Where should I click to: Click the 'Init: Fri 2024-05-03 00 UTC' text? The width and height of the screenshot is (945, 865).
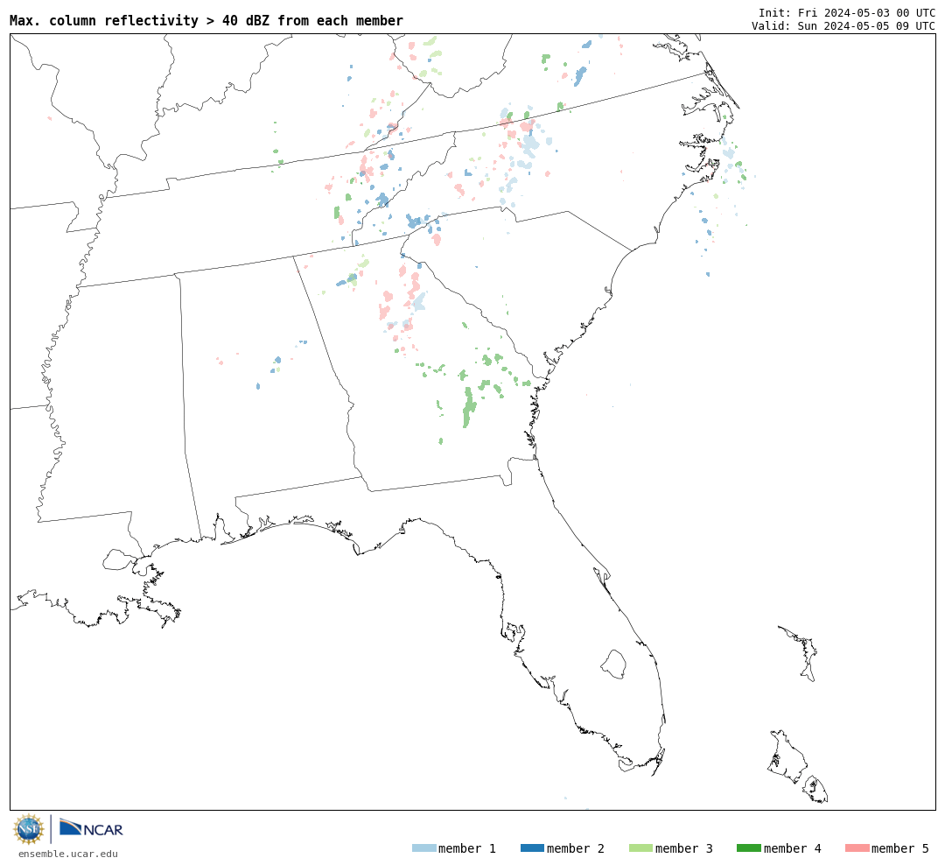coord(847,12)
